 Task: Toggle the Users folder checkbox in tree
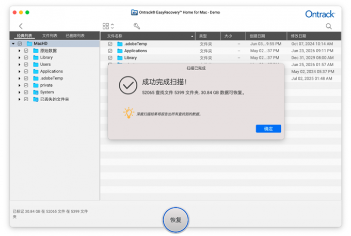click(26, 65)
